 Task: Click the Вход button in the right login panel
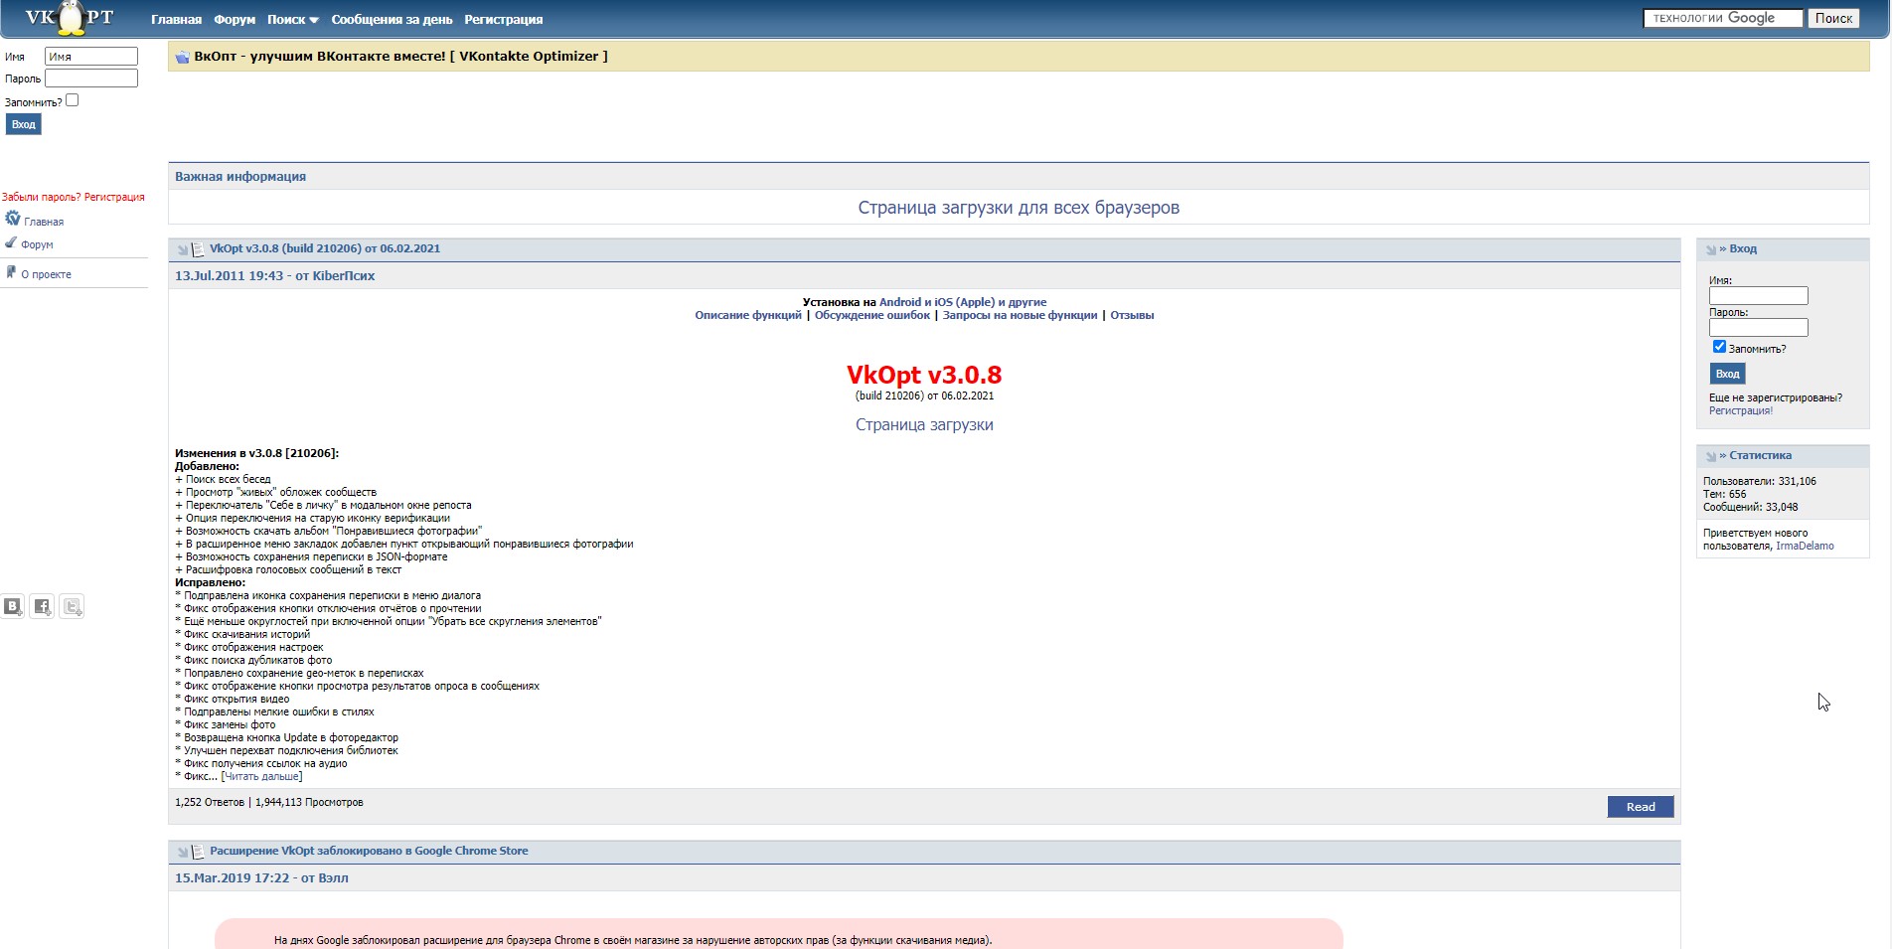pyautogui.click(x=1727, y=374)
